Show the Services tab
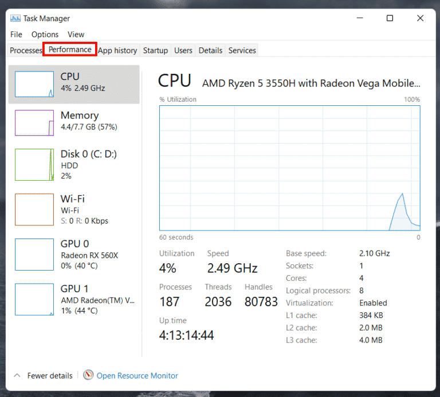The height and width of the screenshot is (397, 440). point(242,50)
